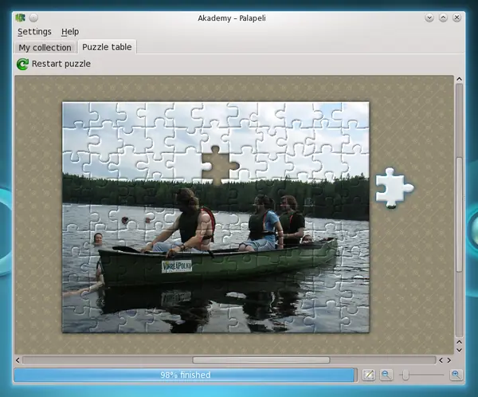Click the vertical scrollbar bottom down arrow

[x=459, y=350]
